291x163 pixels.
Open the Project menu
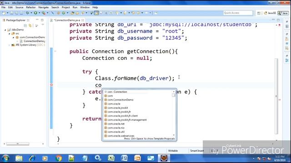(x=65, y=7)
